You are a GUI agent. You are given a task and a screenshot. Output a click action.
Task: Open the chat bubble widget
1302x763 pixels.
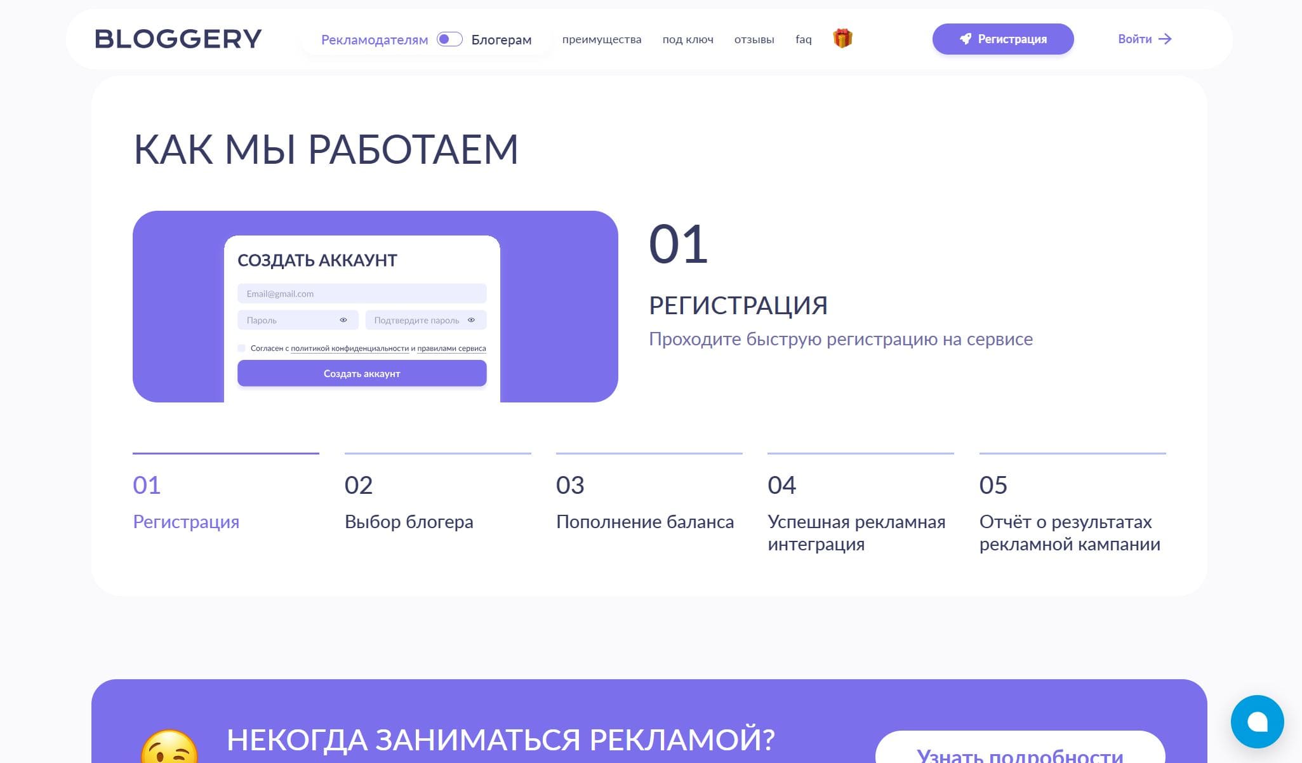pos(1256,721)
